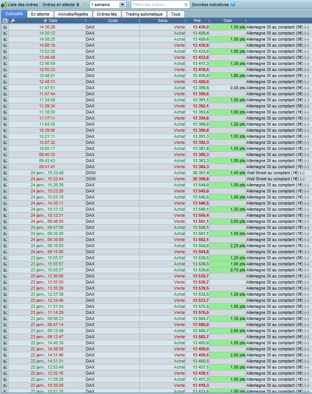The image size is (312, 394).
Task: Open details icon for 24 janv. 09:16:00 row
Action: [5, 246]
